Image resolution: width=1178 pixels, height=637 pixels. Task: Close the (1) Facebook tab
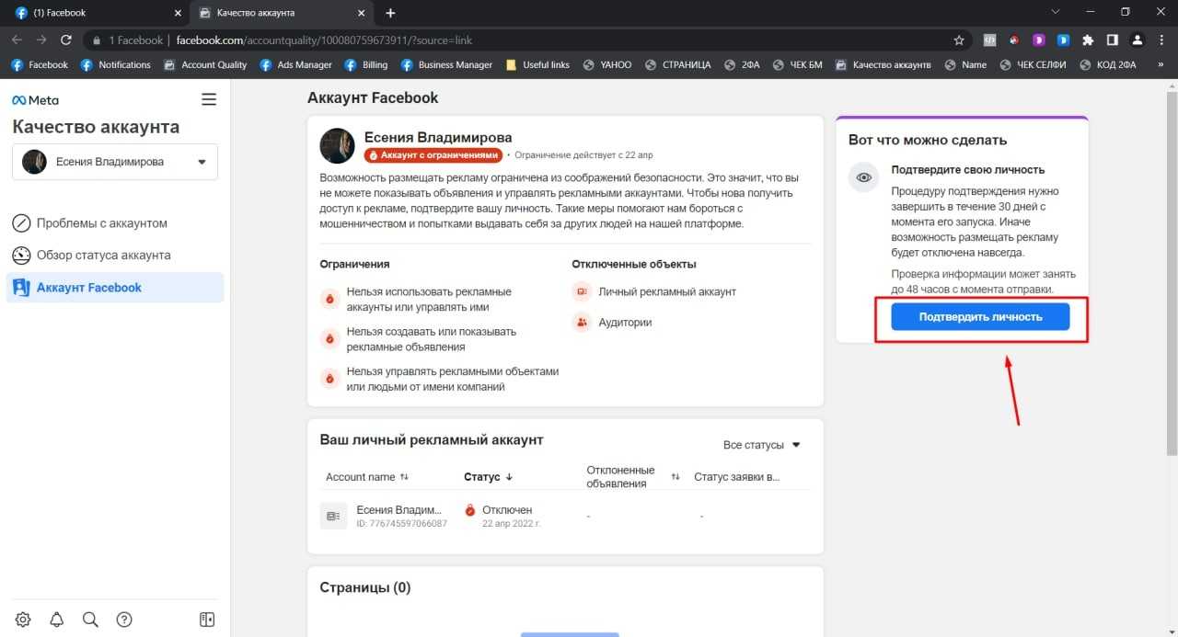[178, 13]
